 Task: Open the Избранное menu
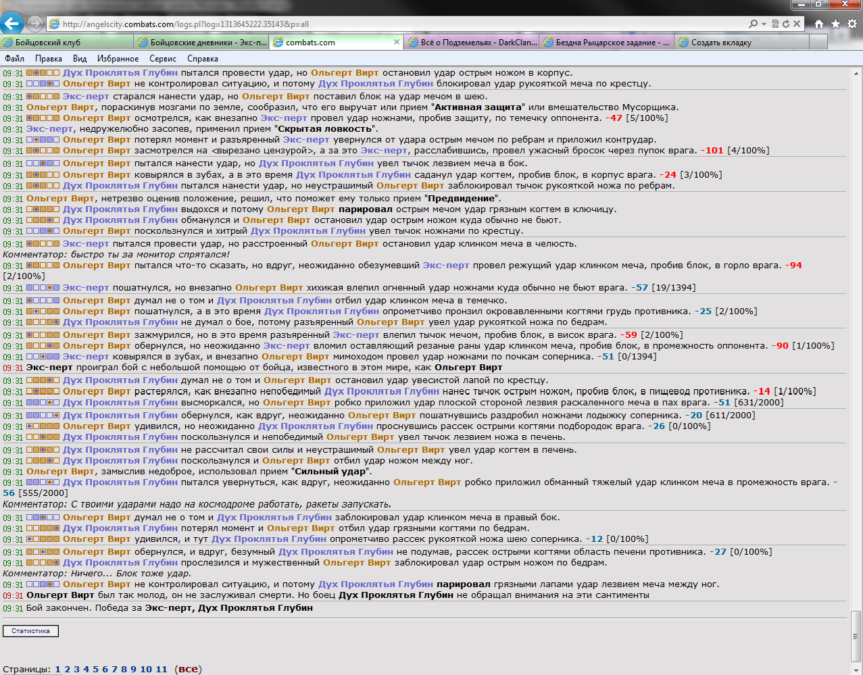pyautogui.click(x=118, y=59)
